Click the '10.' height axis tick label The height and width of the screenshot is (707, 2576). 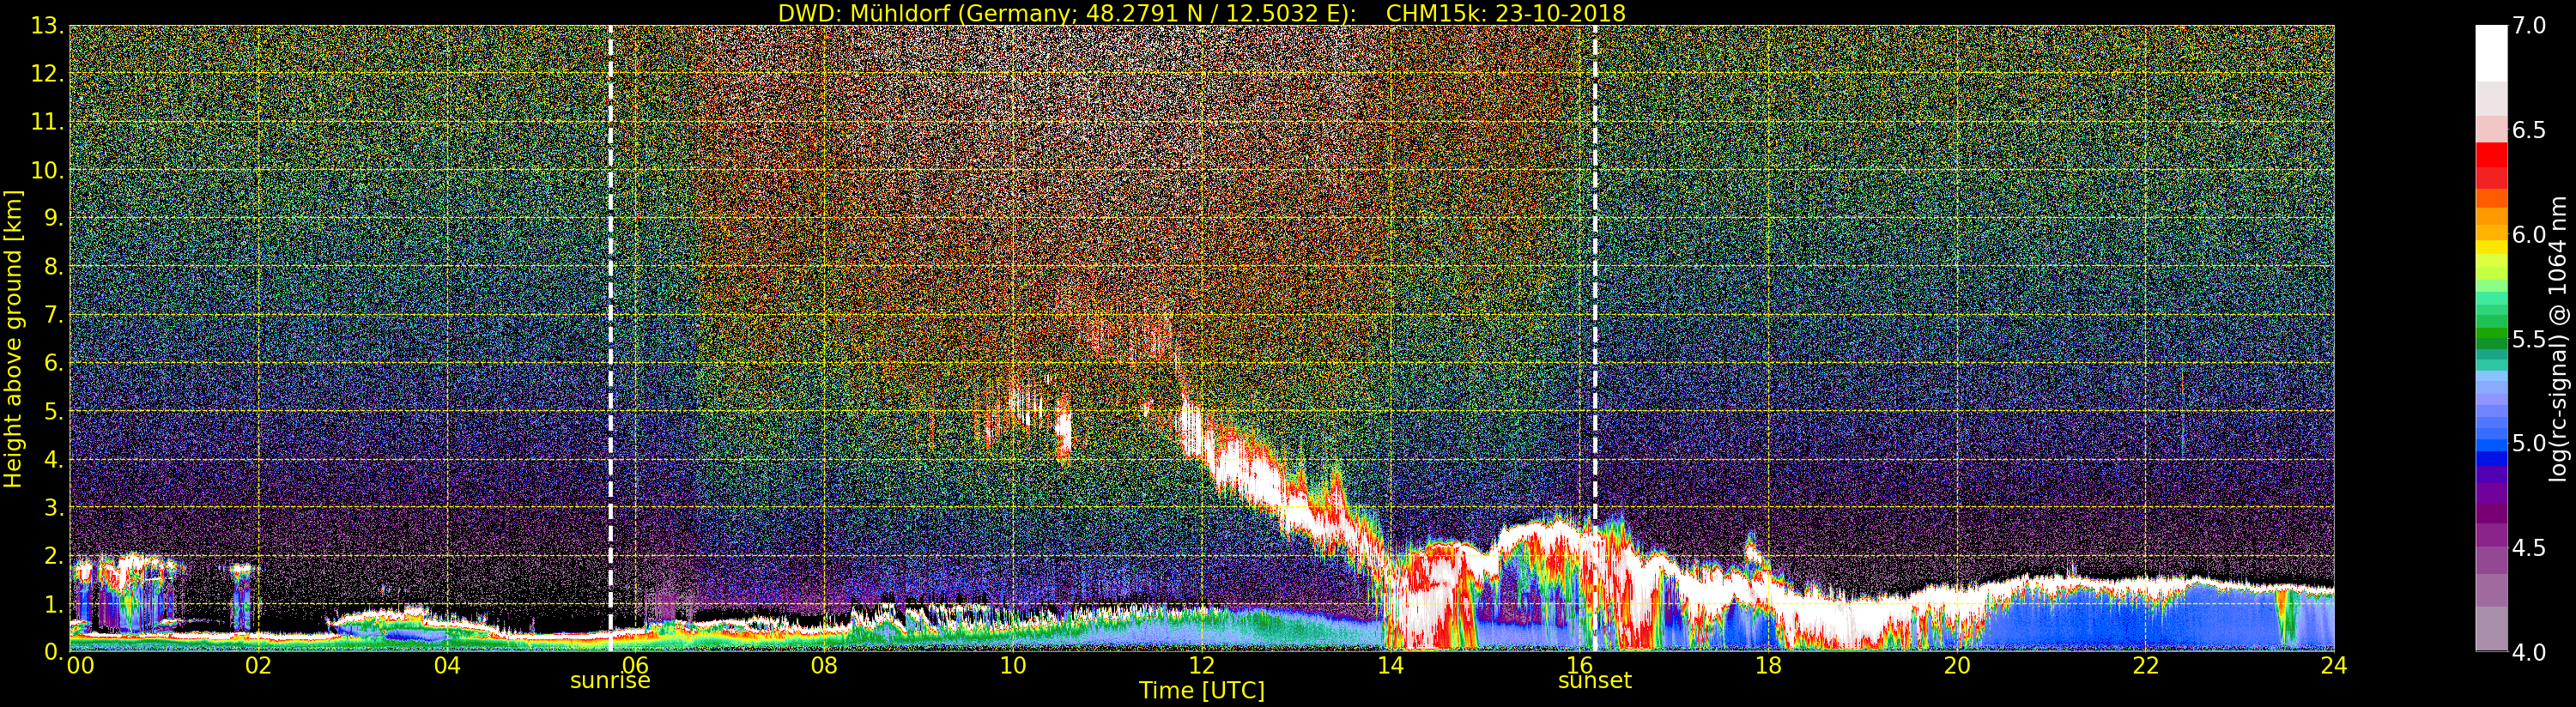[48, 170]
